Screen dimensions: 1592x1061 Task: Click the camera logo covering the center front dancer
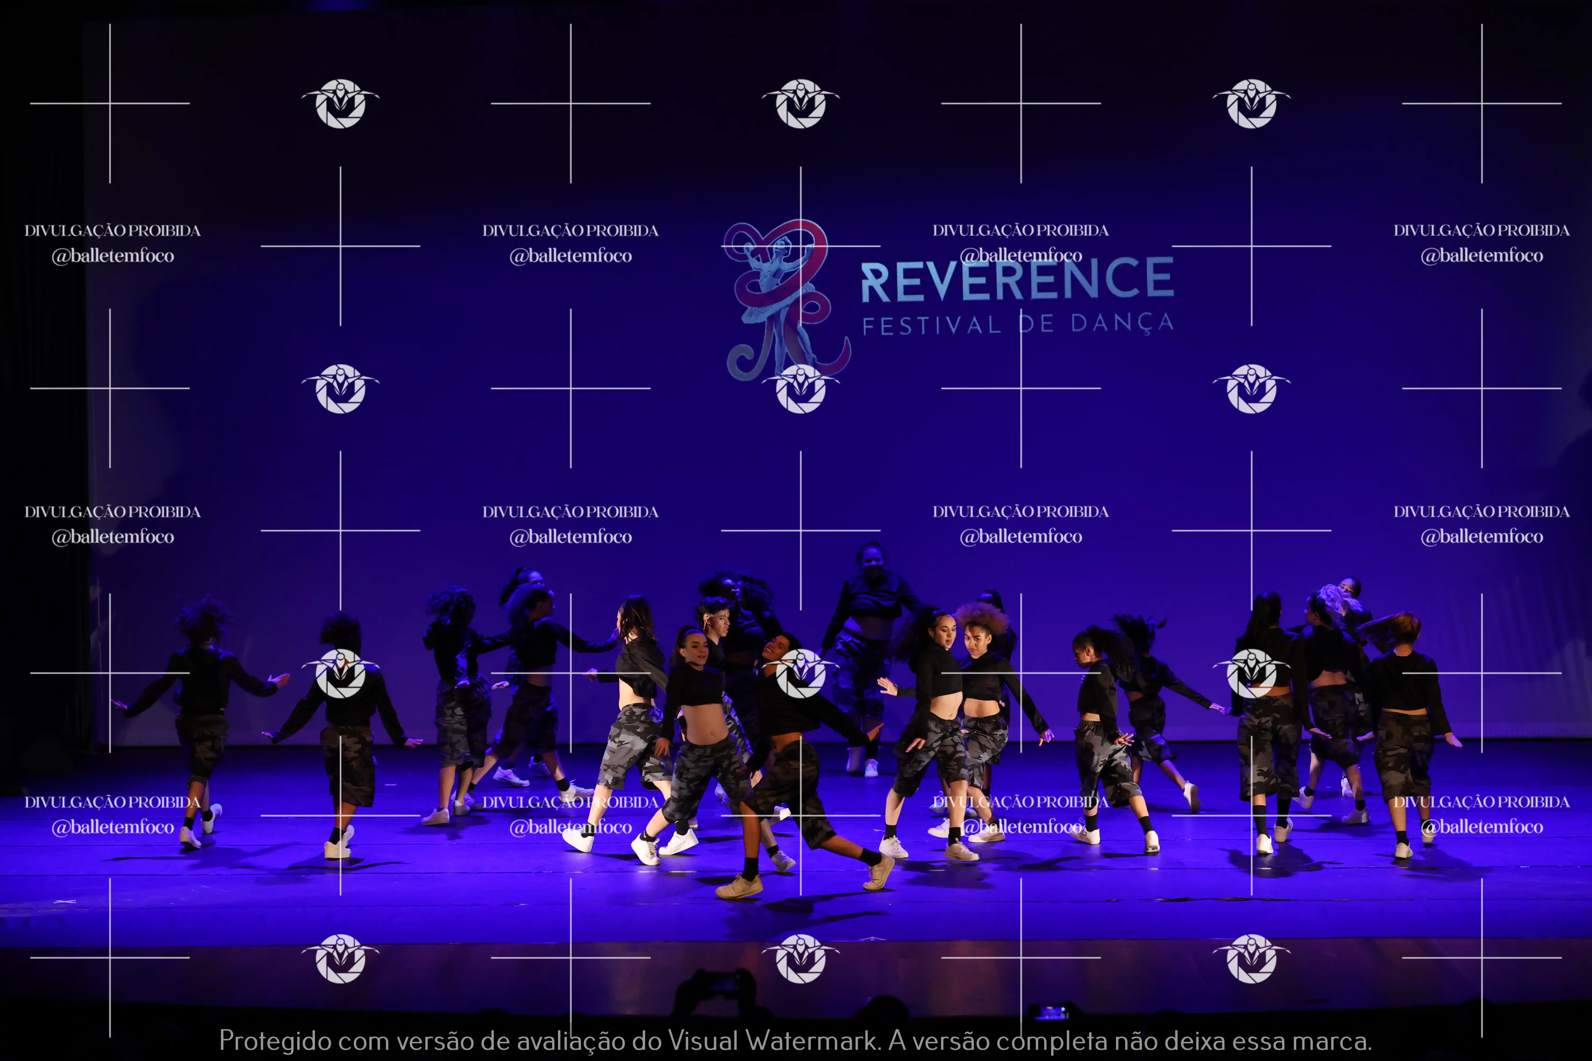pyautogui.click(x=801, y=673)
